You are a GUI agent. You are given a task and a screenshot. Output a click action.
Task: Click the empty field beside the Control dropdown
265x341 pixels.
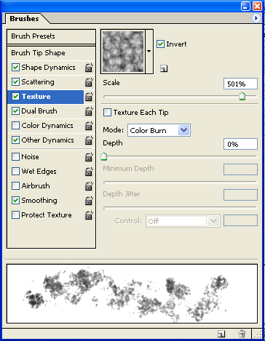240,220
